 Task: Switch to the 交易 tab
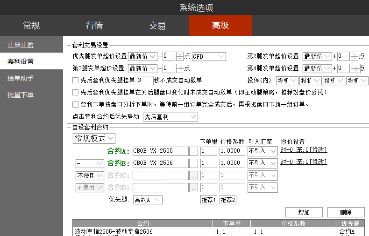tap(157, 26)
